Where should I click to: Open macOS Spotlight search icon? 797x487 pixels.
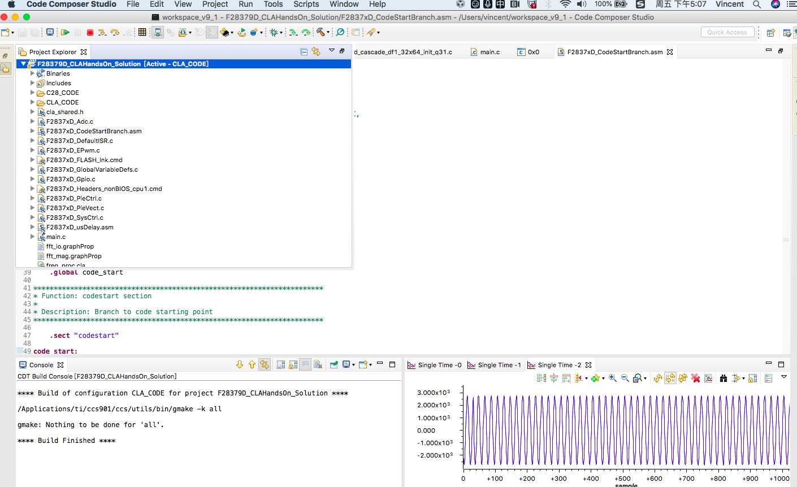point(757,5)
